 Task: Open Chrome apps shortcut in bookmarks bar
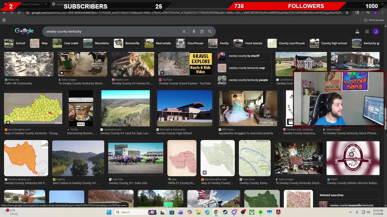click(x=4, y=20)
